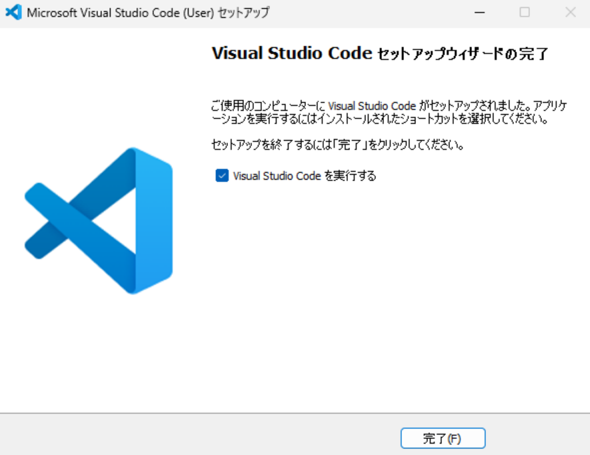Image resolution: width=590 pixels, height=455 pixels.
Task: Minimize the setup wizard window
Action: tap(480, 13)
